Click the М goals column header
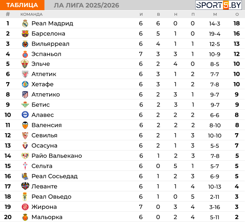 pyautogui.click(x=215, y=15)
